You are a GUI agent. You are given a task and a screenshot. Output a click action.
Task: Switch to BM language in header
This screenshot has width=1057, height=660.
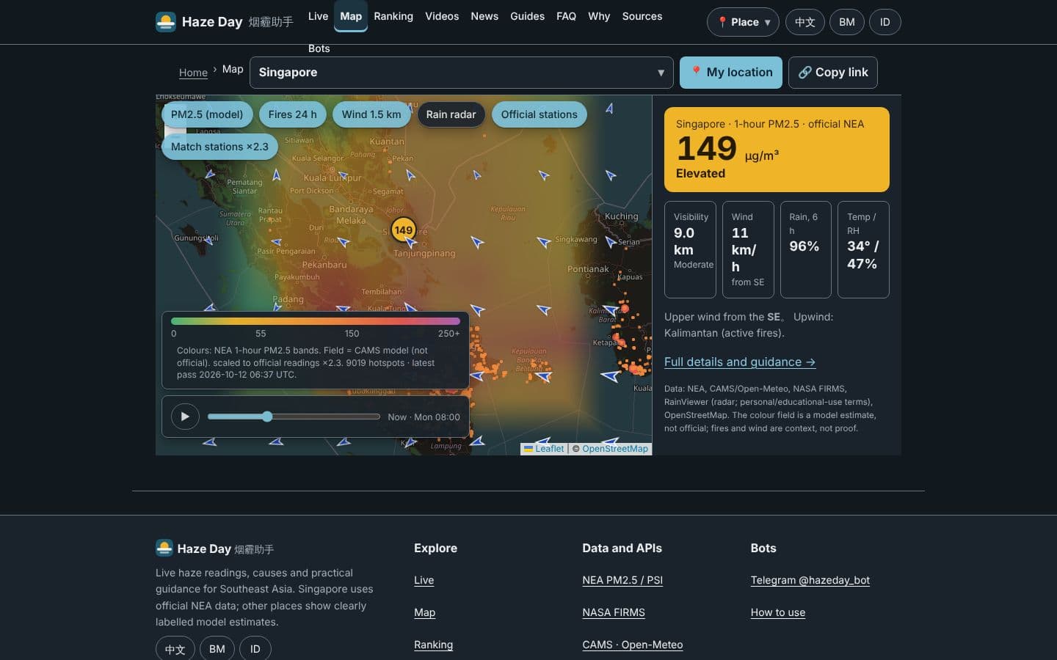click(x=847, y=22)
